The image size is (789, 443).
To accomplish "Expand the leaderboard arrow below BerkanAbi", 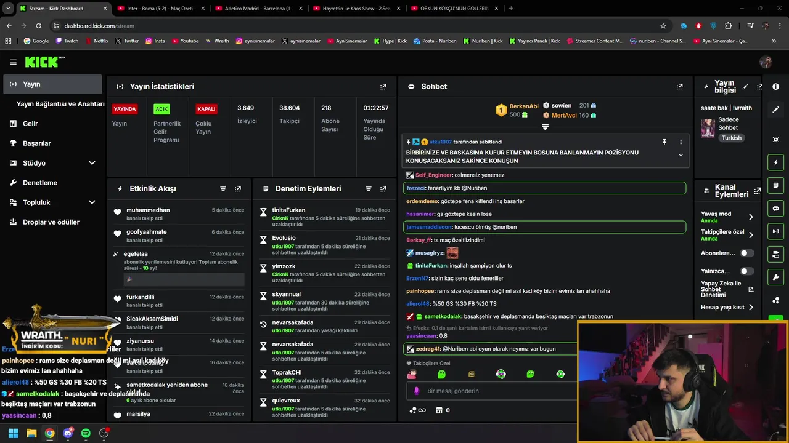I will point(545,127).
